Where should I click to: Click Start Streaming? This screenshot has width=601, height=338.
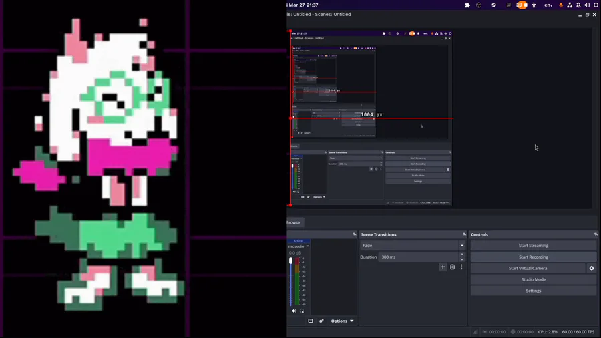click(x=533, y=246)
